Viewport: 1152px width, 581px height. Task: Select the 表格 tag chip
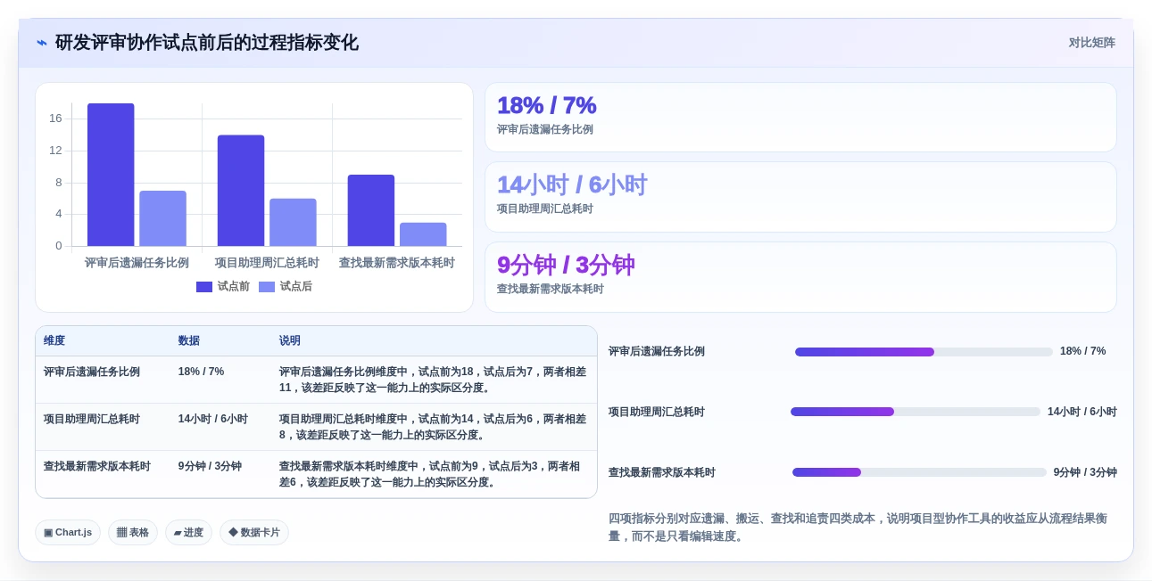pos(133,533)
